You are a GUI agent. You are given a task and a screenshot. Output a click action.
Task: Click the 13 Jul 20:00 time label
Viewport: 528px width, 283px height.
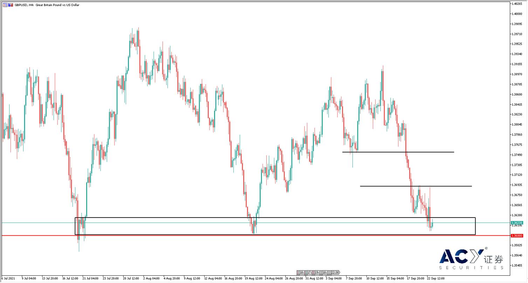[x=50, y=279]
